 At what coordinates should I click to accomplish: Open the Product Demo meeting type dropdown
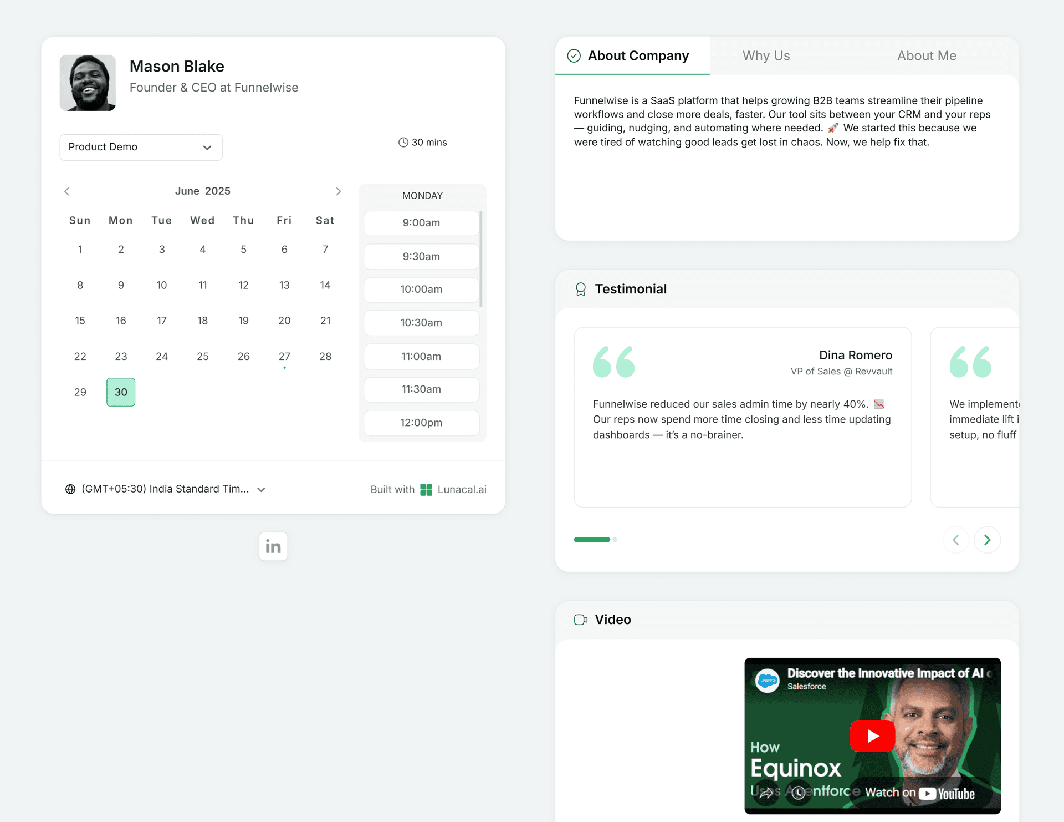(141, 147)
